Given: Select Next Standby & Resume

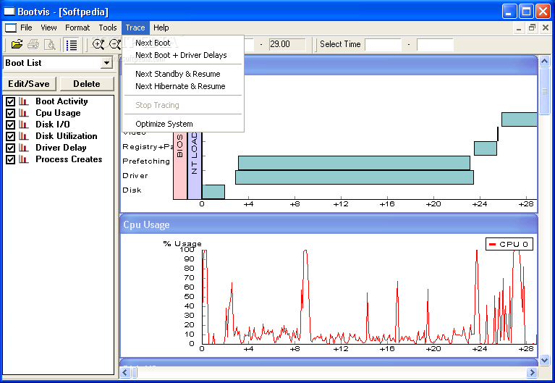Looking at the screenshot, I should [183, 74].
